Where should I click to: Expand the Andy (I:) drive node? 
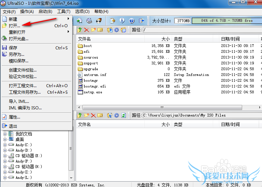pyautogui.click(x=5, y=172)
